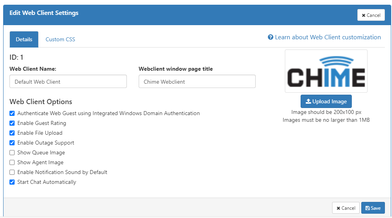Check the Show Agent Image option
Screen dimensions: 392x218
click(12, 163)
